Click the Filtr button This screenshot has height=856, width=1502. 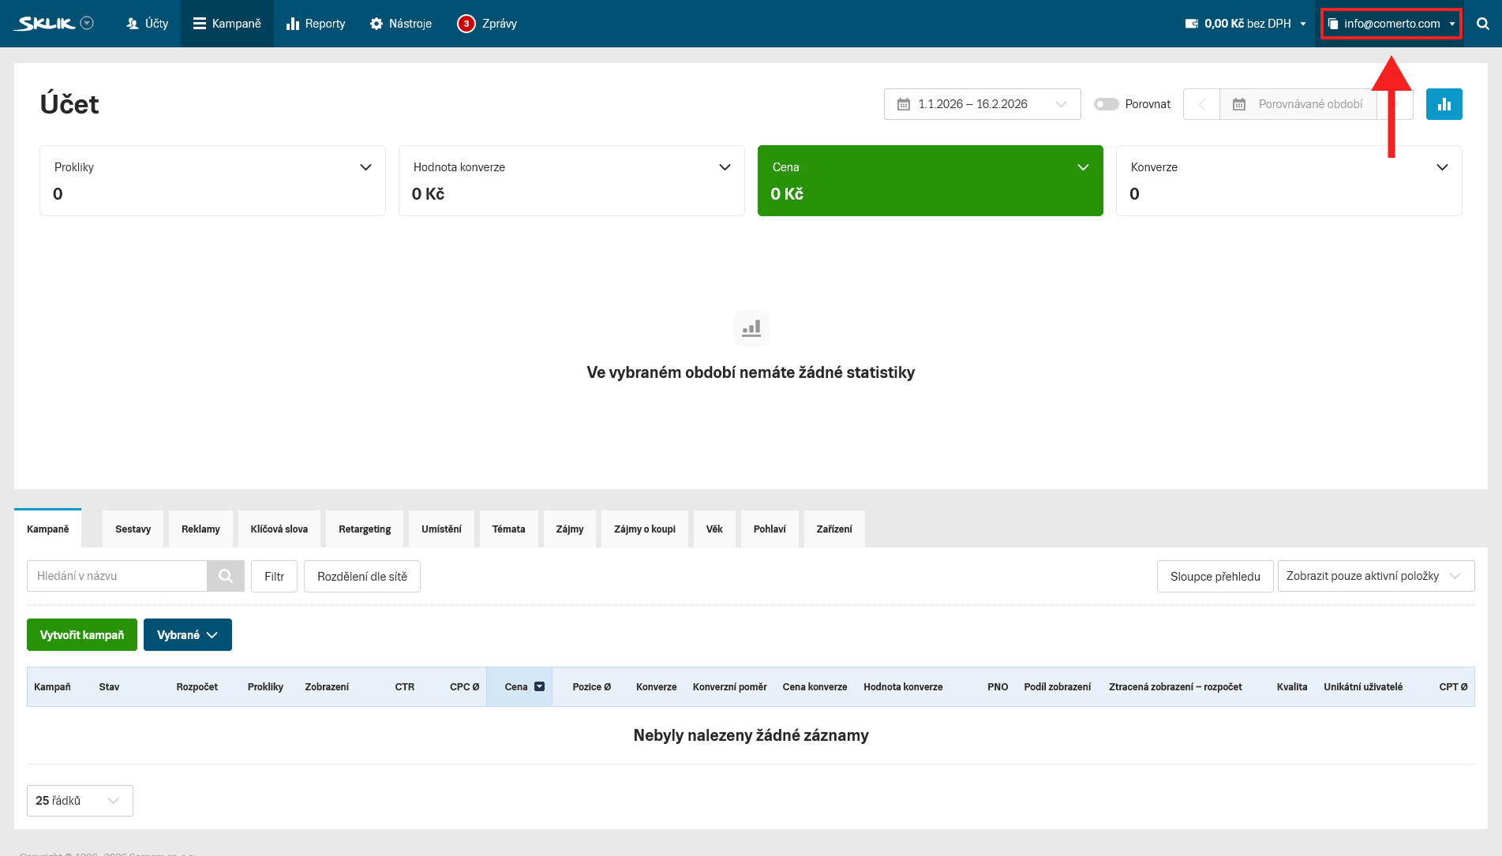click(x=274, y=576)
